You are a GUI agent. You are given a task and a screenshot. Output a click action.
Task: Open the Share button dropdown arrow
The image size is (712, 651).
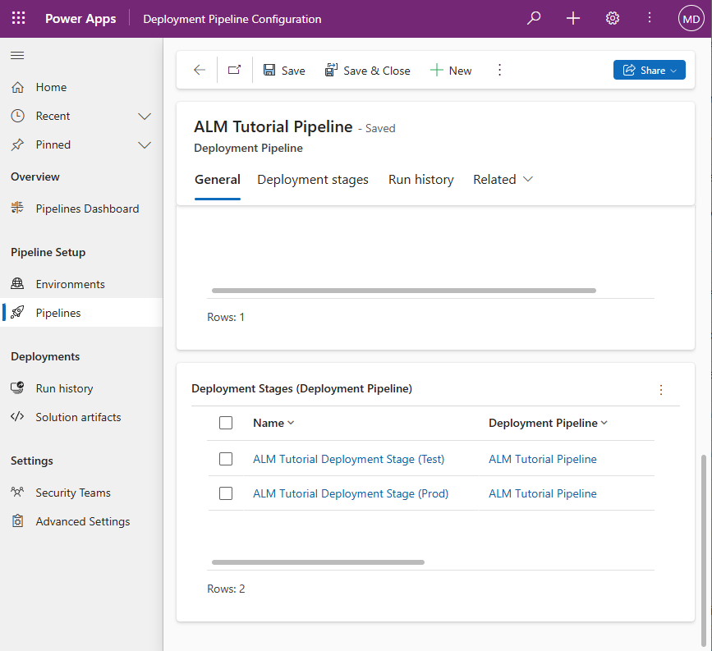coord(673,71)
